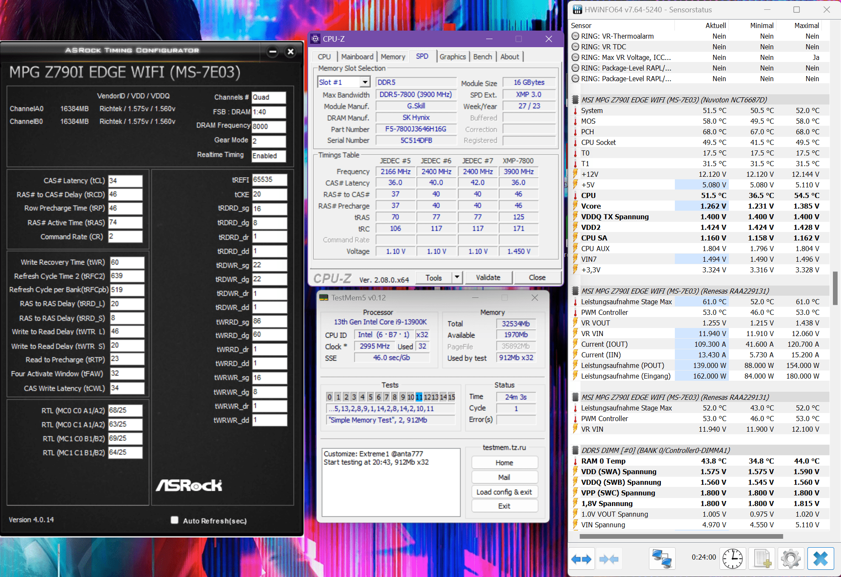Click Load config & exit in TestMem5
The image size is (841, 577).
[x=504, y=492]
